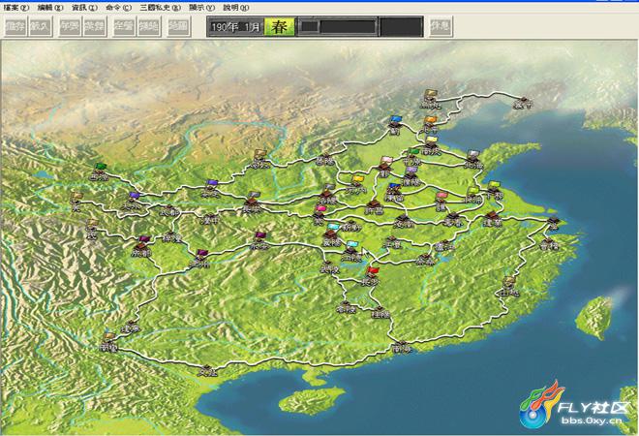Select 桂陽 city on the map
The image size is (639, 436).
pyautogui.click(x=380, y=312)
